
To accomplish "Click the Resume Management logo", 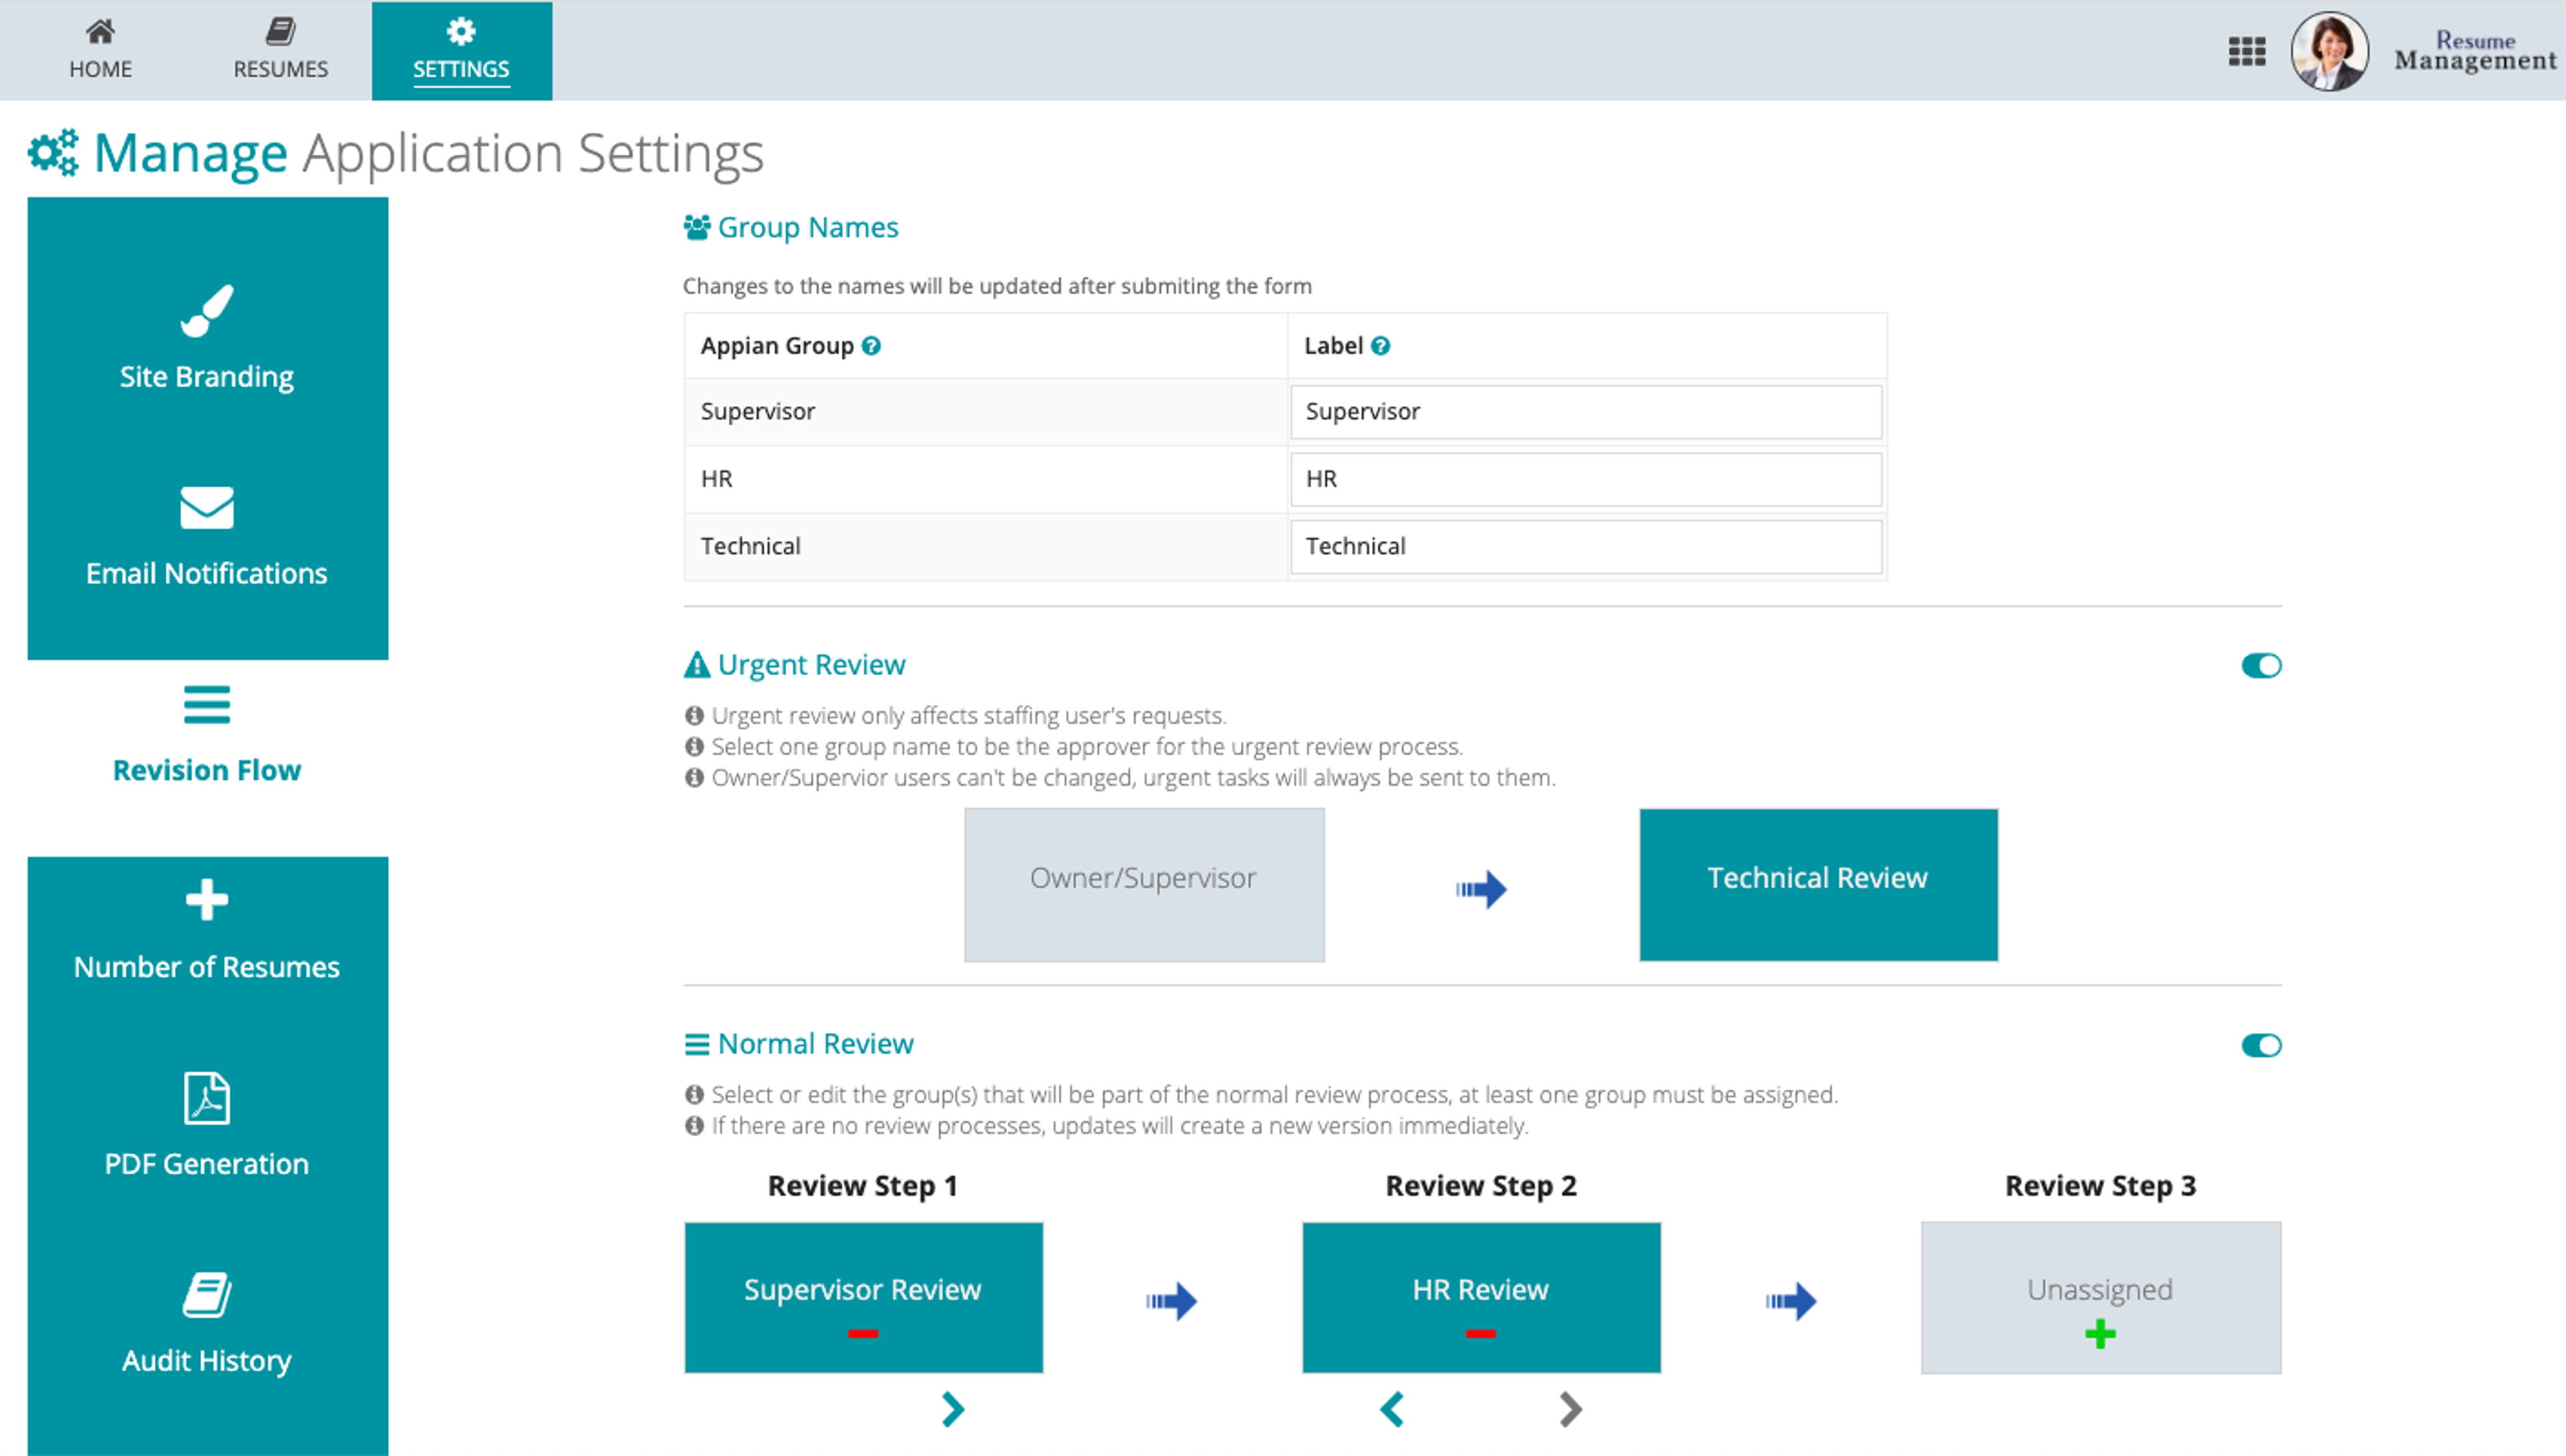I will tap(2474, 51).
